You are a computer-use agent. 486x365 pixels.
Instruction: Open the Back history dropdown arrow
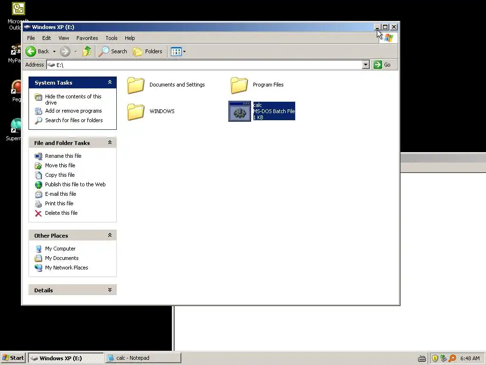point(54,51)
